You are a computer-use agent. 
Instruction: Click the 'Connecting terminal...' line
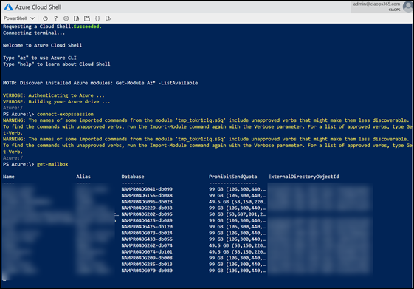coord(34,33)
